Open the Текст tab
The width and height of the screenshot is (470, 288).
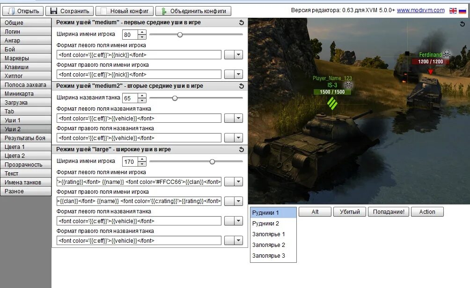coord(26,174)
